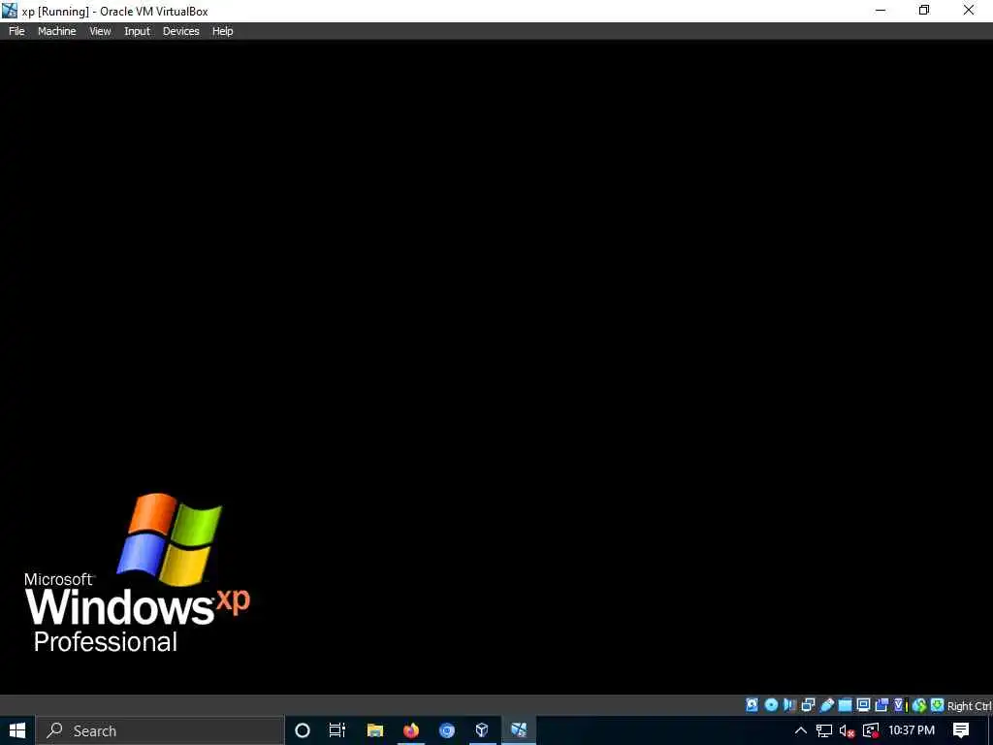The width and height of the screenshot is (993, 745).
Task: Click the shared folders indicator icon
Action: pos(845,705)
